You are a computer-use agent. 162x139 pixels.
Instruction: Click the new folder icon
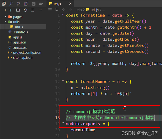18,10
